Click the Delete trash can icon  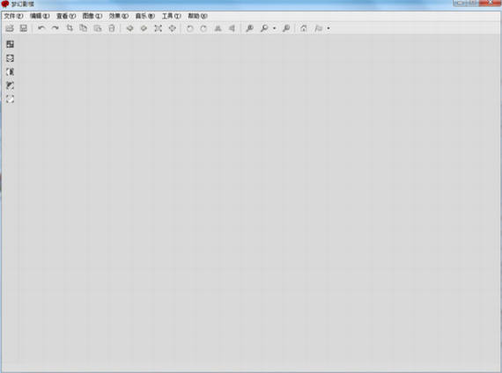point(112,28)
